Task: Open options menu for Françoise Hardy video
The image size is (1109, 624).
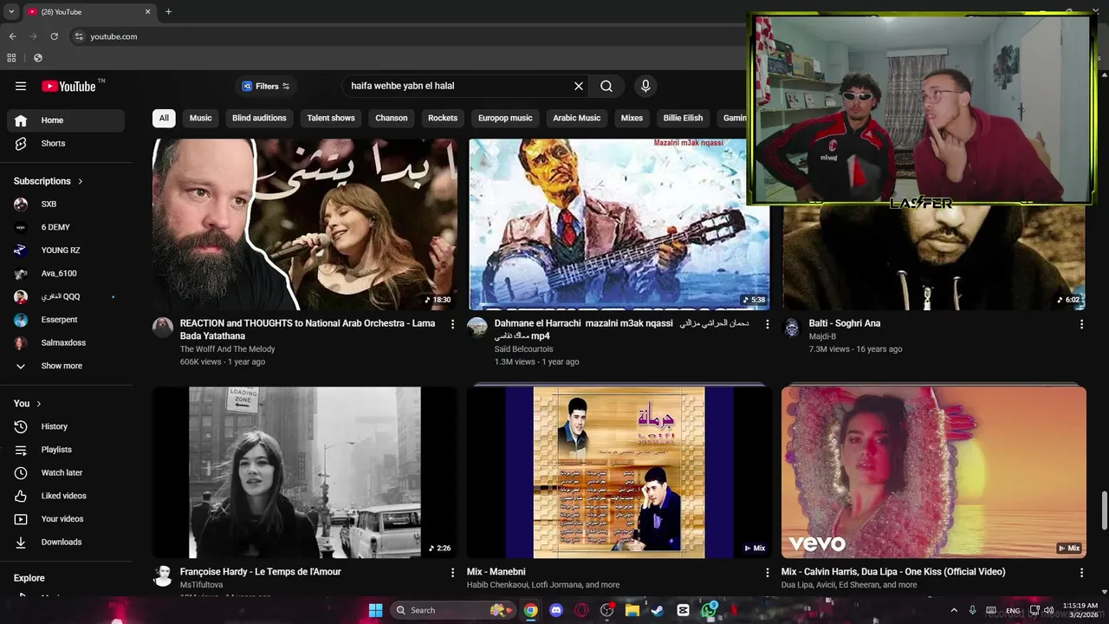Action: [452, 573]
